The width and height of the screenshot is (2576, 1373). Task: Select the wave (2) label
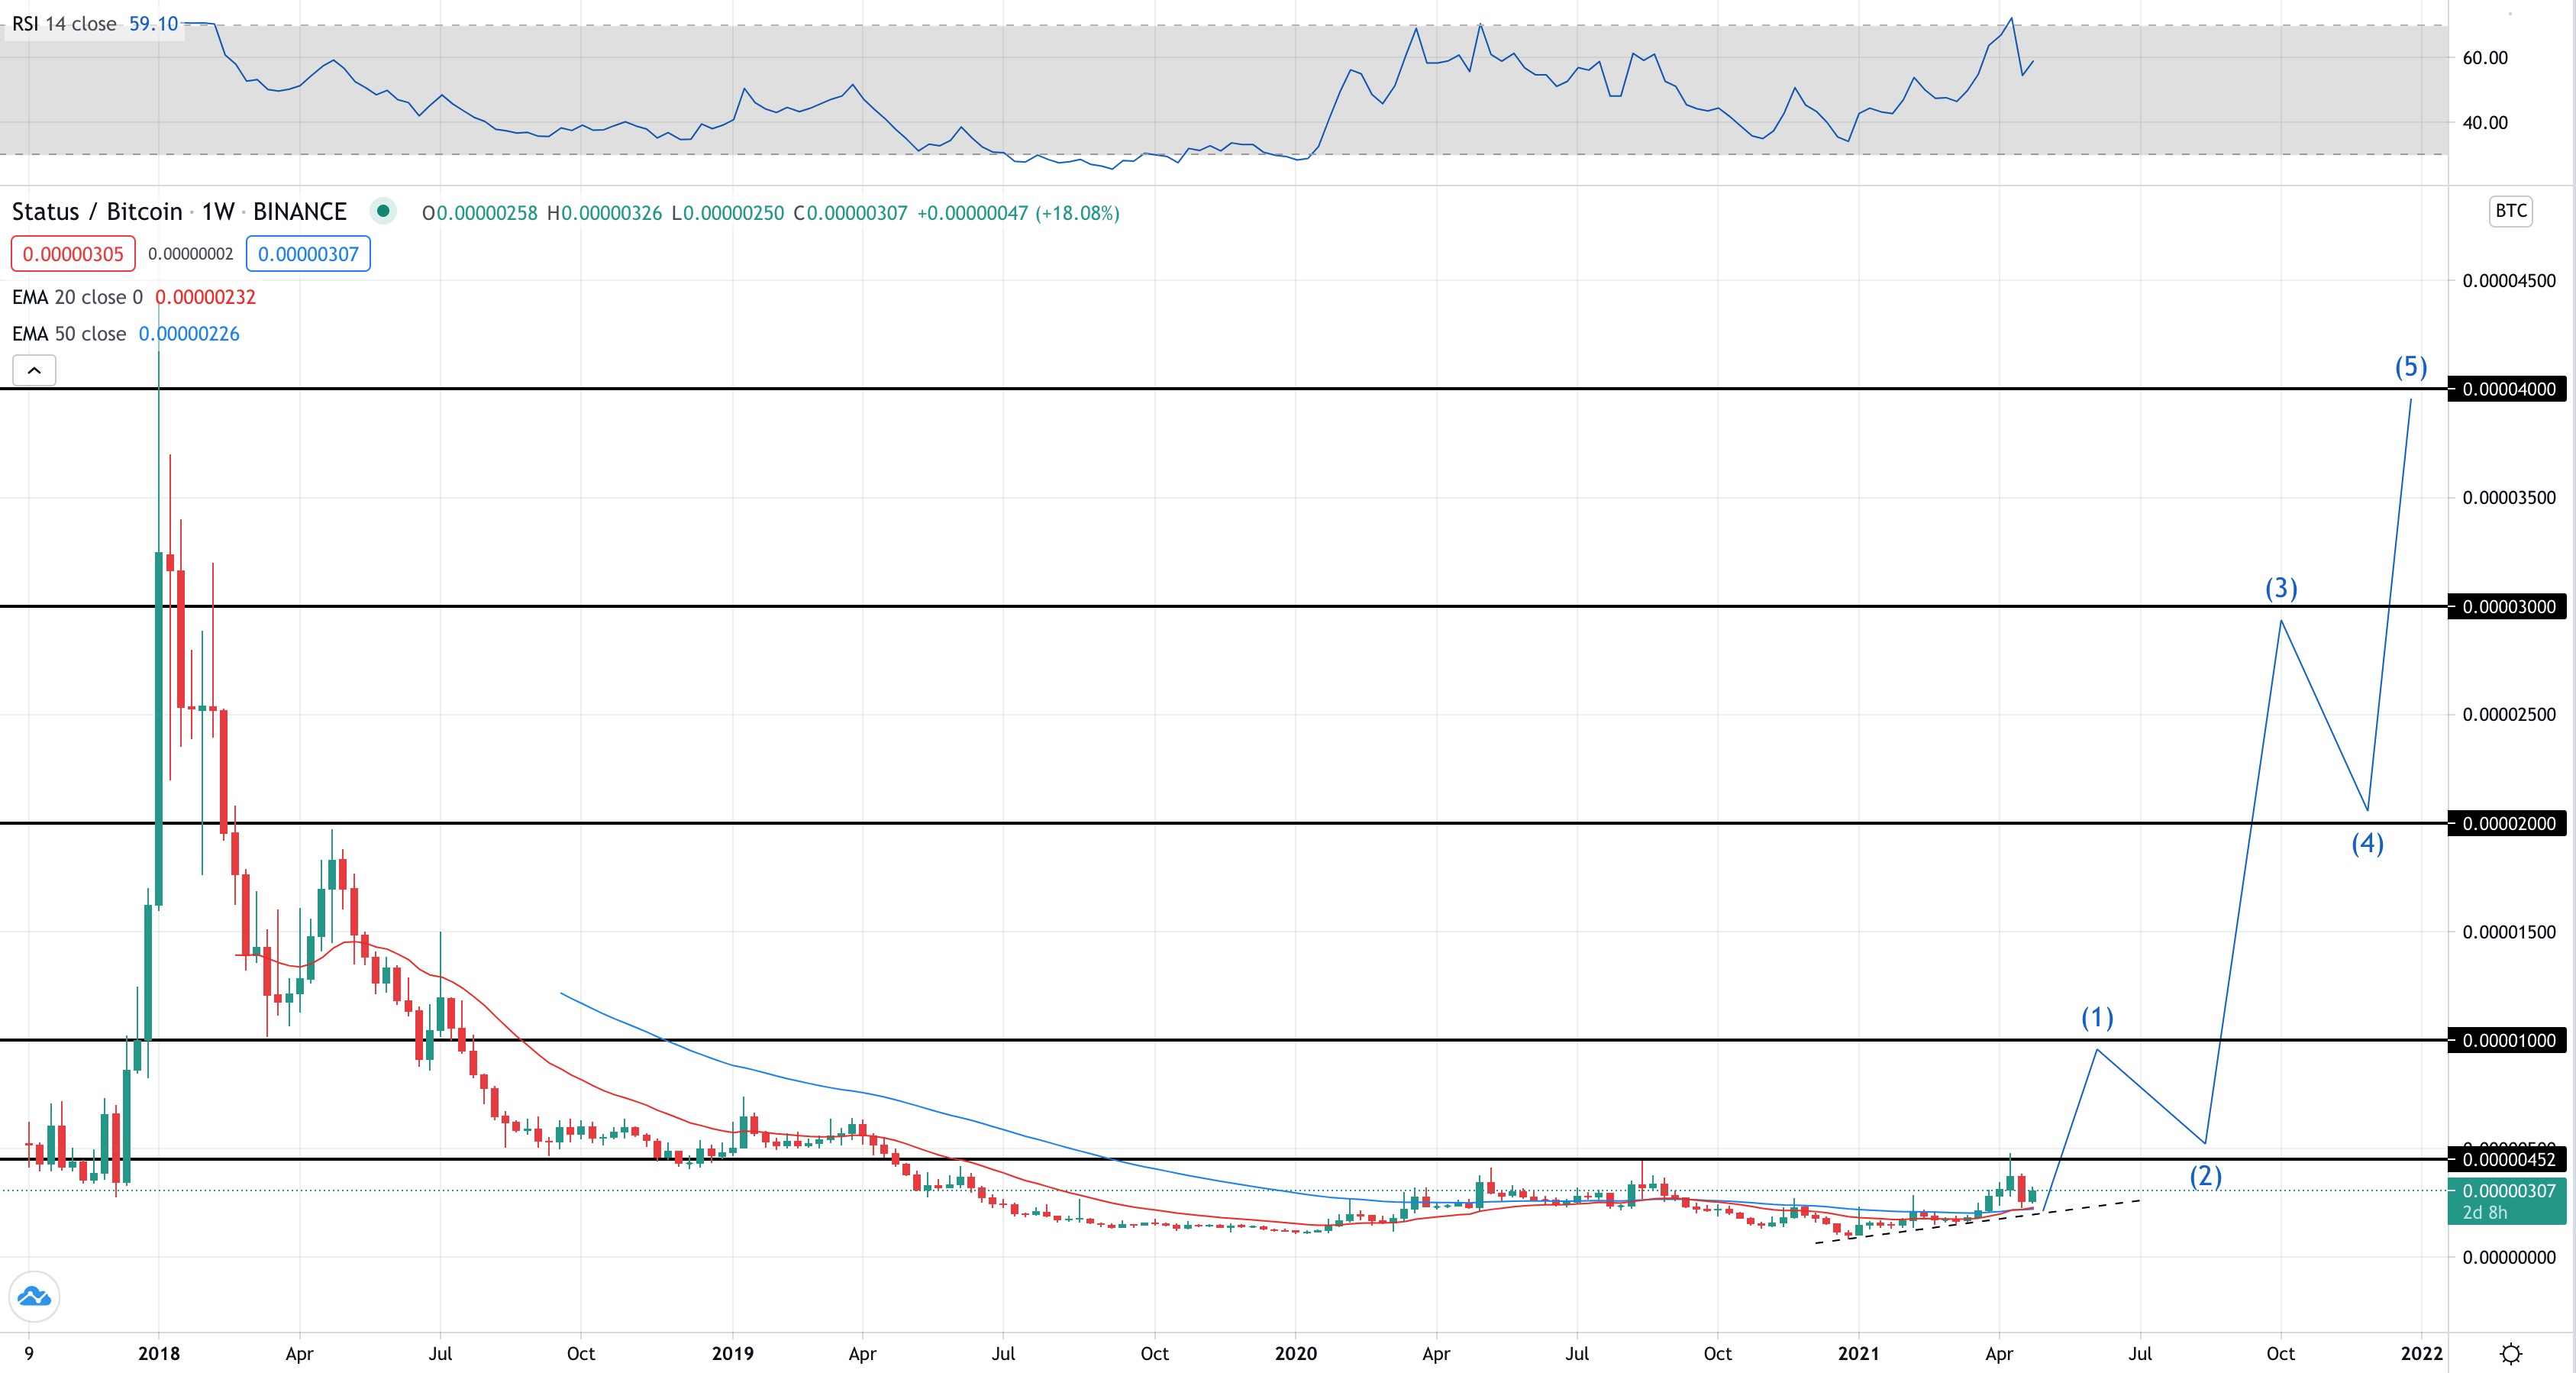click(x=2206, y=1175)
